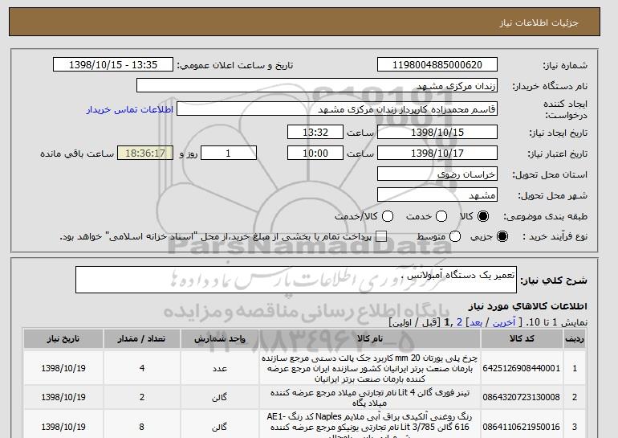Select the تینر فوری گالن item name
Viewport: 618px width, 438px height.
(370, 398)
